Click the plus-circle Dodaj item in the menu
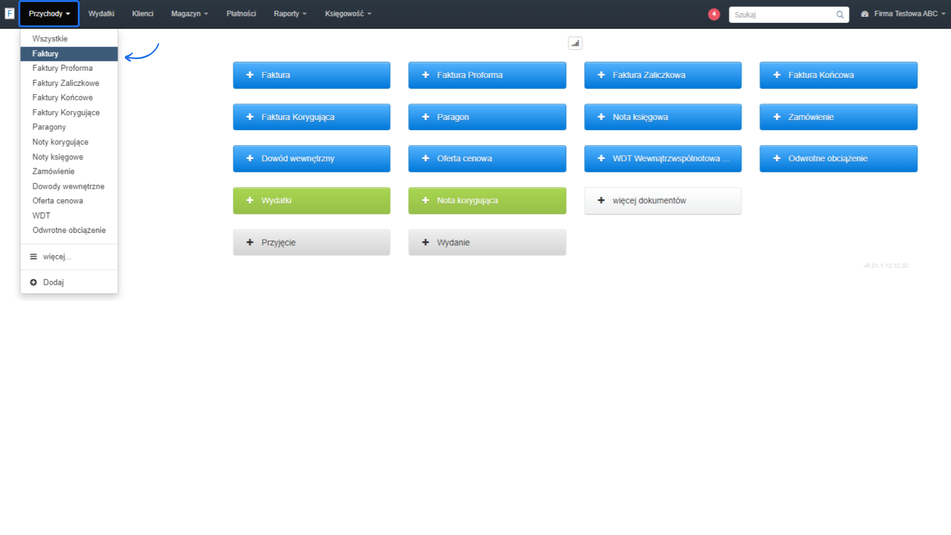The image size is (951, 535). pos(48,282)
